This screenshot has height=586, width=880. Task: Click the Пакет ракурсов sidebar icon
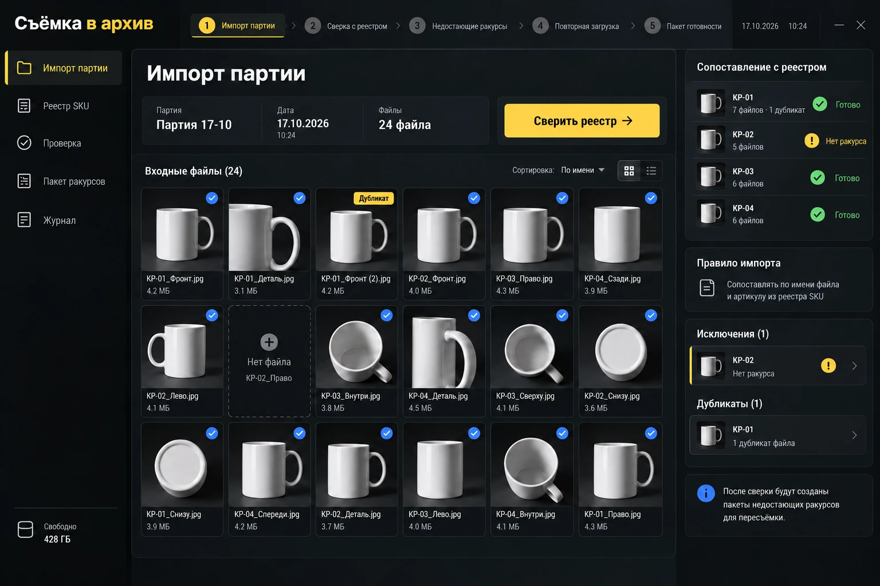coord(24,181)
